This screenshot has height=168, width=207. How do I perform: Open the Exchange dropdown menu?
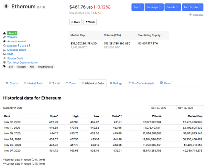[154, 7]
